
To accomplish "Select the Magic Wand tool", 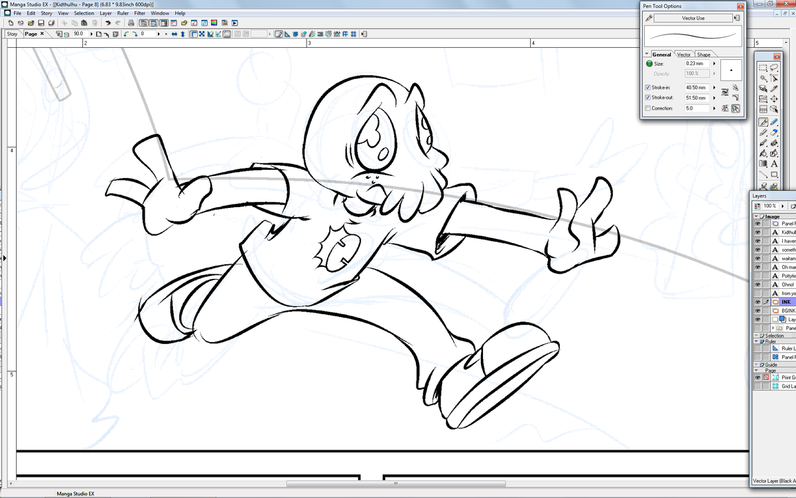I will (x=763, y=78).
